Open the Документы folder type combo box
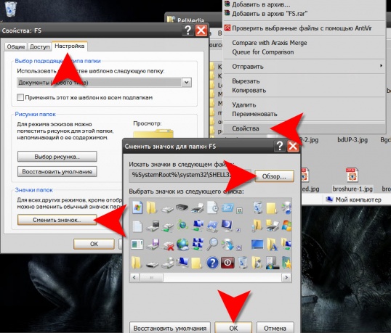The image size is (391, 333). (104, 83)
